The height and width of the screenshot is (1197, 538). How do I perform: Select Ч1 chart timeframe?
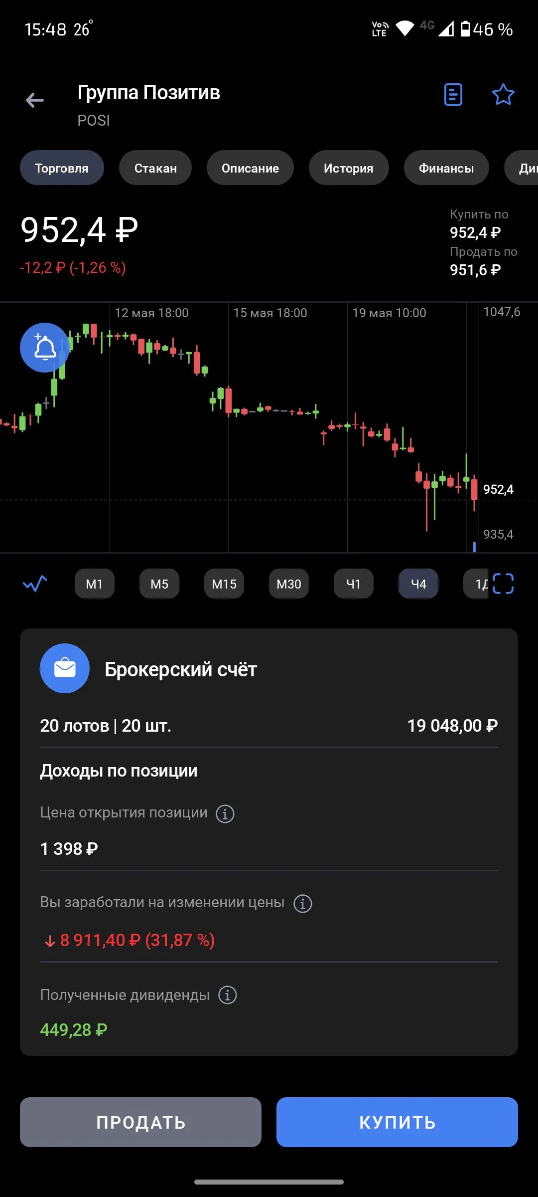point(354,584)
